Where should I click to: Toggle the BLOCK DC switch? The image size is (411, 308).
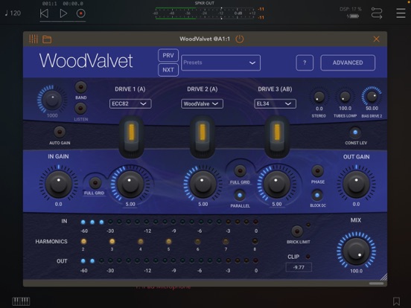pos(317,195)
